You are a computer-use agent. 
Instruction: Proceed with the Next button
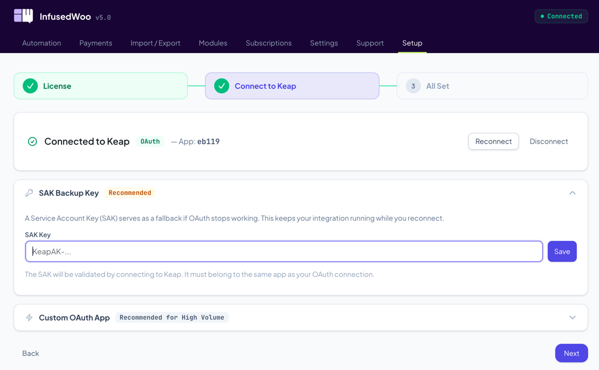coord(571,353)
